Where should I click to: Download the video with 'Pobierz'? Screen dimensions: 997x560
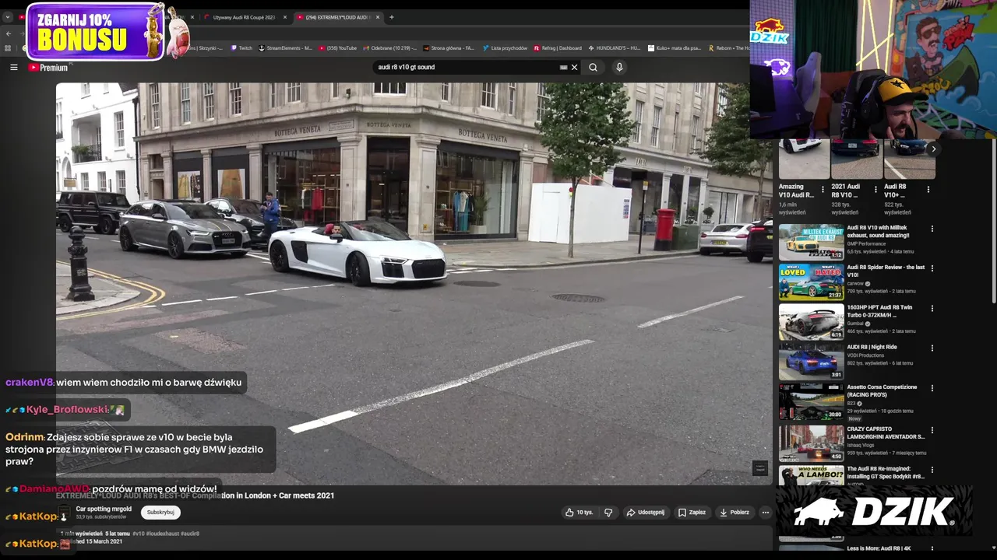[x=734, y=513]
